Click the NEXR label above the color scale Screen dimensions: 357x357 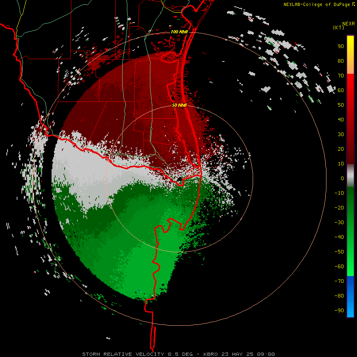coord(349,24)
